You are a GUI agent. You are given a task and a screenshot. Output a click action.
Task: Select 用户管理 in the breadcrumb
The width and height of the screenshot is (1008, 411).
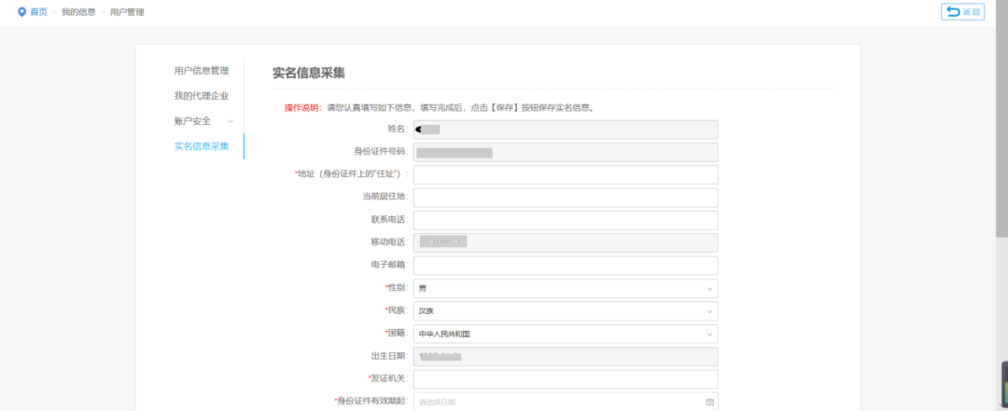pyautogui.click(x=127, y=12)
